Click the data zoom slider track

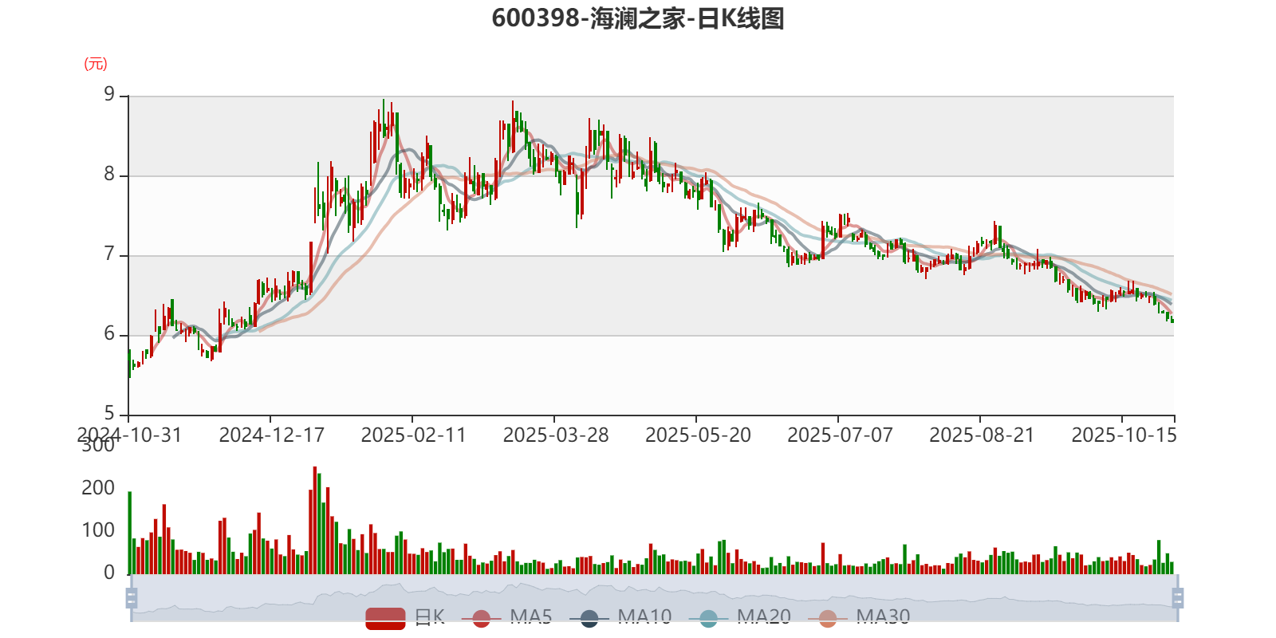(x=654, y=597)
